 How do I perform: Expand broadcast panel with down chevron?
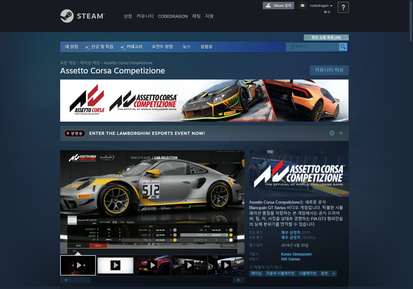coord(341,133)
